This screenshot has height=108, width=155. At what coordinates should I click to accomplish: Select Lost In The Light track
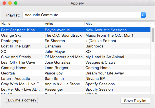click(75, 46)
